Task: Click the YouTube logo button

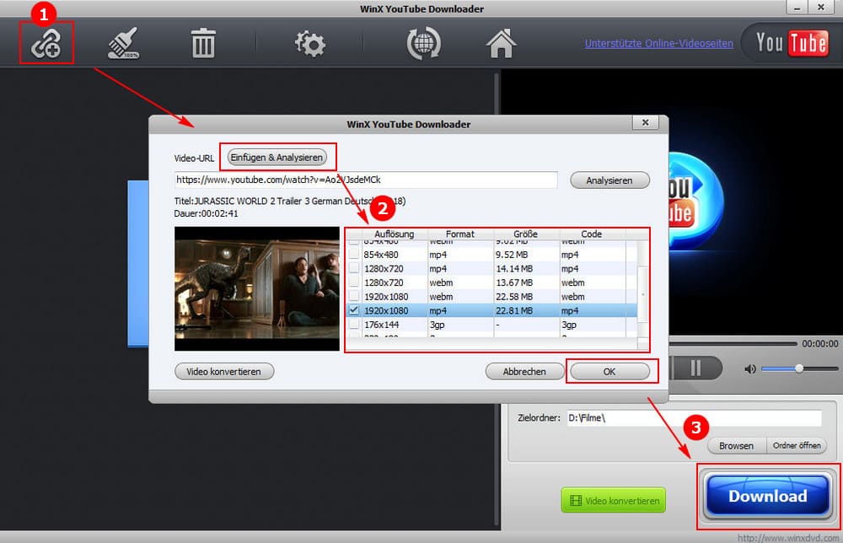Action: [x=792, y=42]
